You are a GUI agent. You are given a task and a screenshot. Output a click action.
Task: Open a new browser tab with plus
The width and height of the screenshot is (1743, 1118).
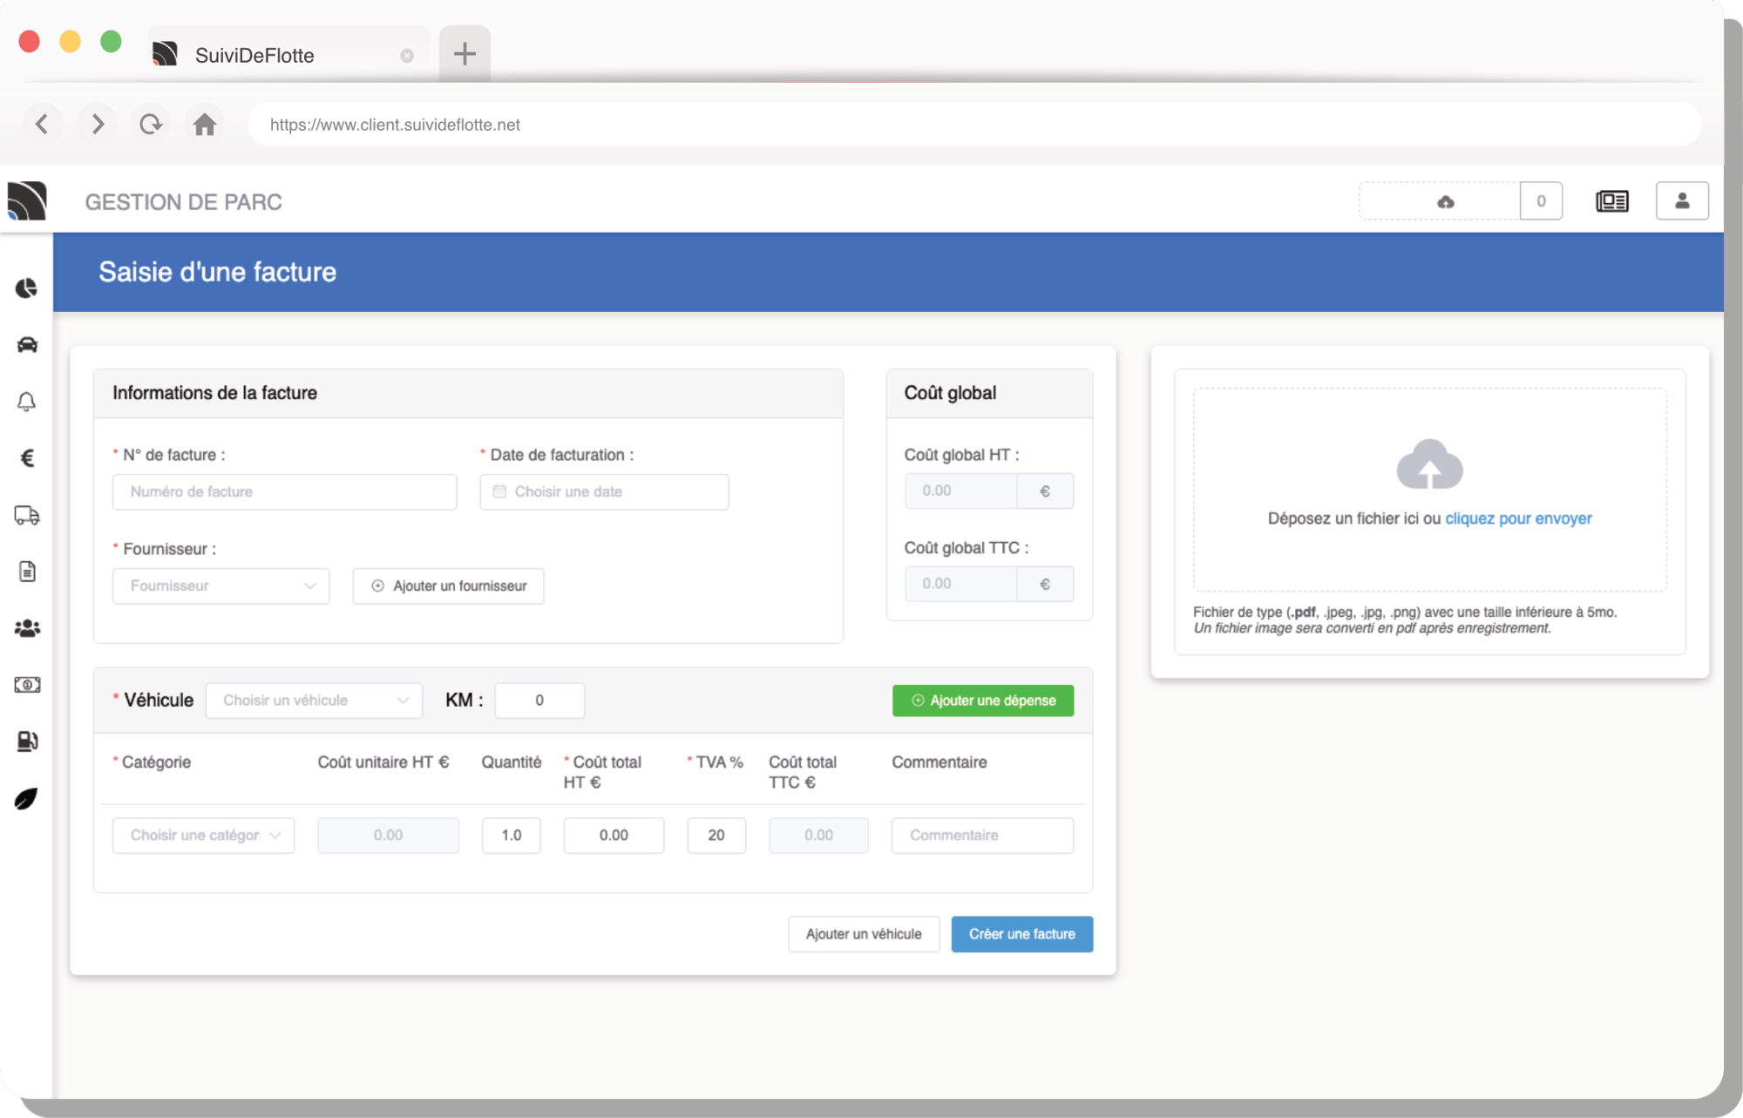(x=465, y=54)
